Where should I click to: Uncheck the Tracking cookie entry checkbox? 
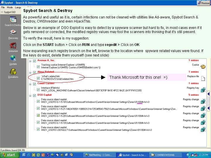(38, 66)
